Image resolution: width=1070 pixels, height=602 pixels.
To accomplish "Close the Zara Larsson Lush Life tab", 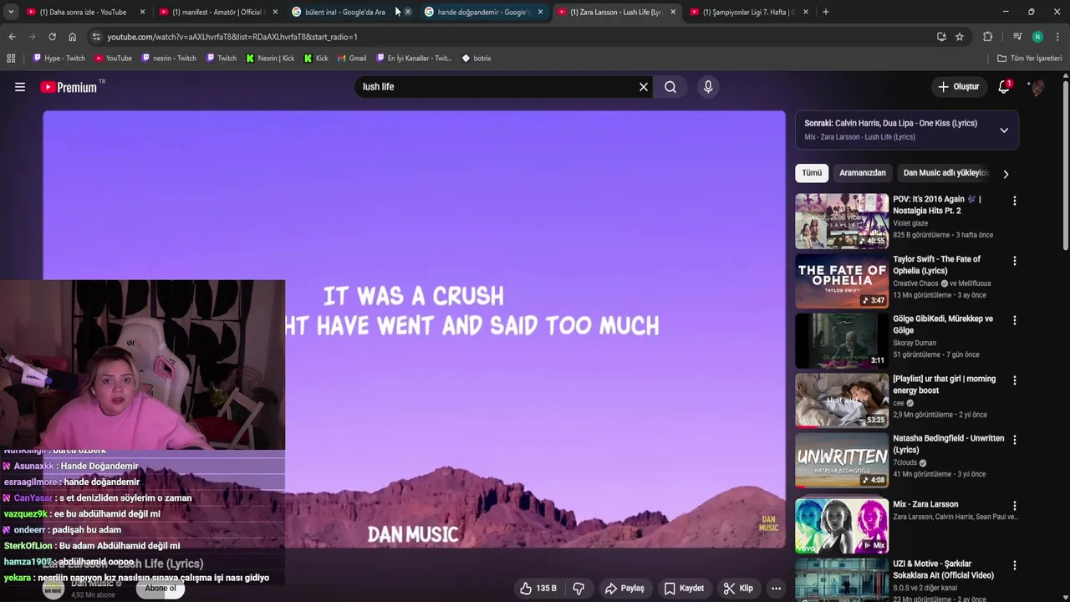I will (x=673, y=12).
